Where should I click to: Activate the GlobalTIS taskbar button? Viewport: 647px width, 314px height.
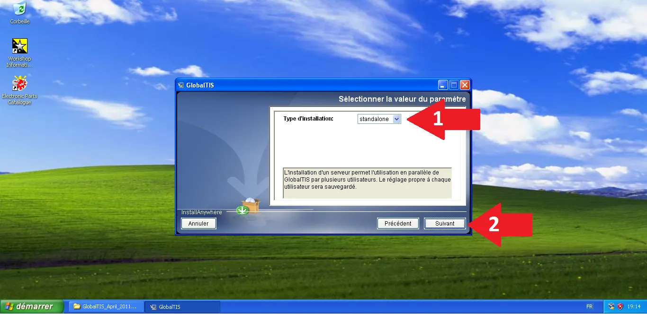click(x=170, y=307)
